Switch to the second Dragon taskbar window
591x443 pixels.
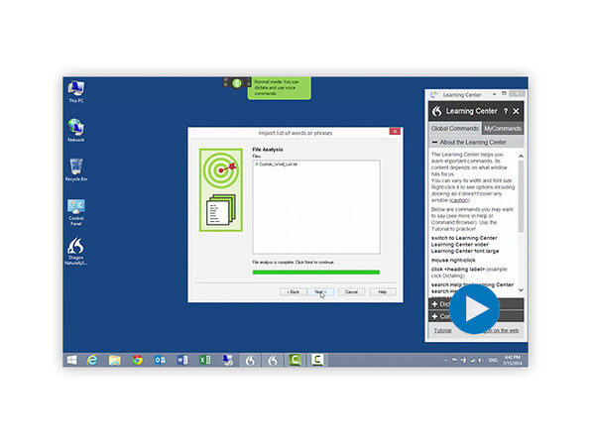click(273, 360)
